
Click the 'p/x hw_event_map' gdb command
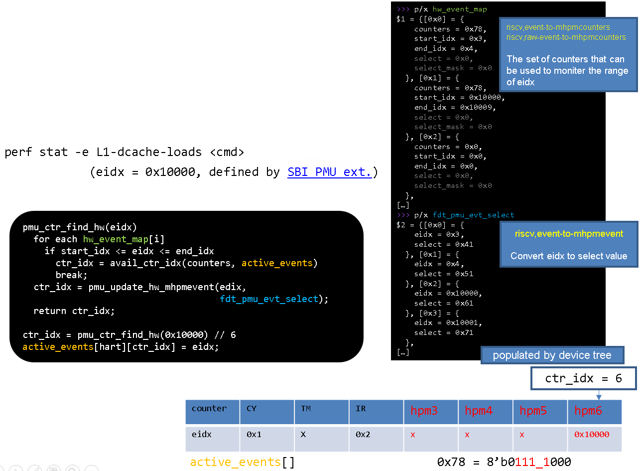[450, 9]
